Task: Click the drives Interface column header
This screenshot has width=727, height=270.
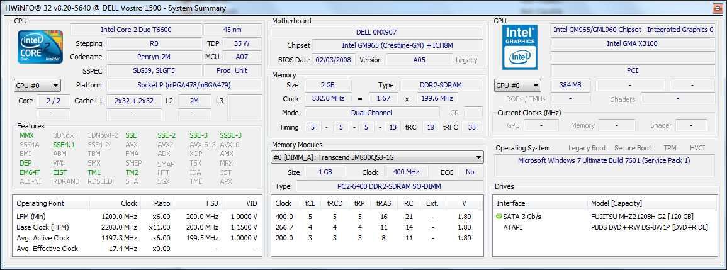Action: pyautogui.click(x=541, y=203)
